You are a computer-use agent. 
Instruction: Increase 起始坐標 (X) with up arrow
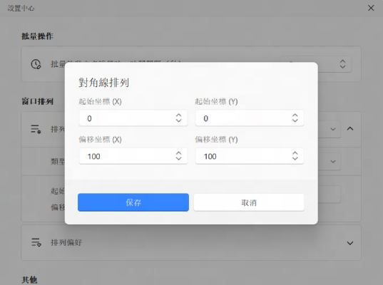coord(178,115)
